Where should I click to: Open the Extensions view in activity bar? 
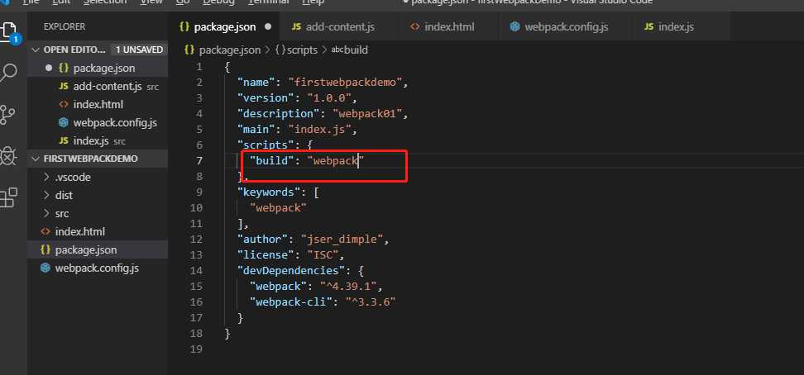(8, 197)
